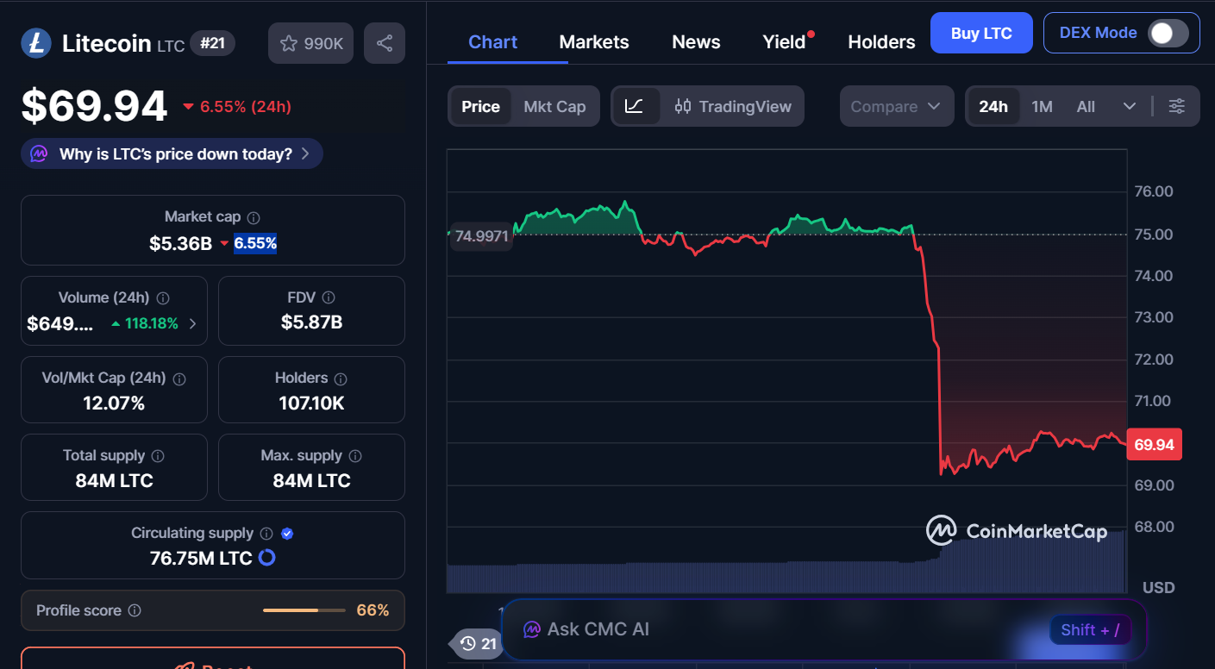The height and width of the screenshot is (669, 1215).
Task: Toggle TradingView chart mode
Action: (733, 106)
